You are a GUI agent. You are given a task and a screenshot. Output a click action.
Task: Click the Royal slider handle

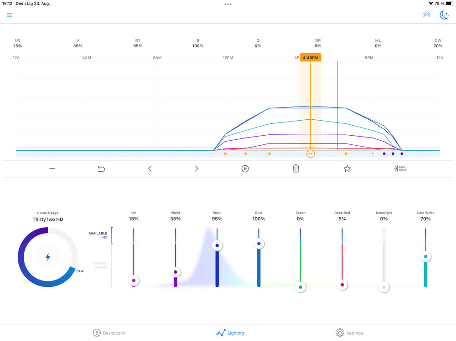pyautogui.click(x=217, y=245)
